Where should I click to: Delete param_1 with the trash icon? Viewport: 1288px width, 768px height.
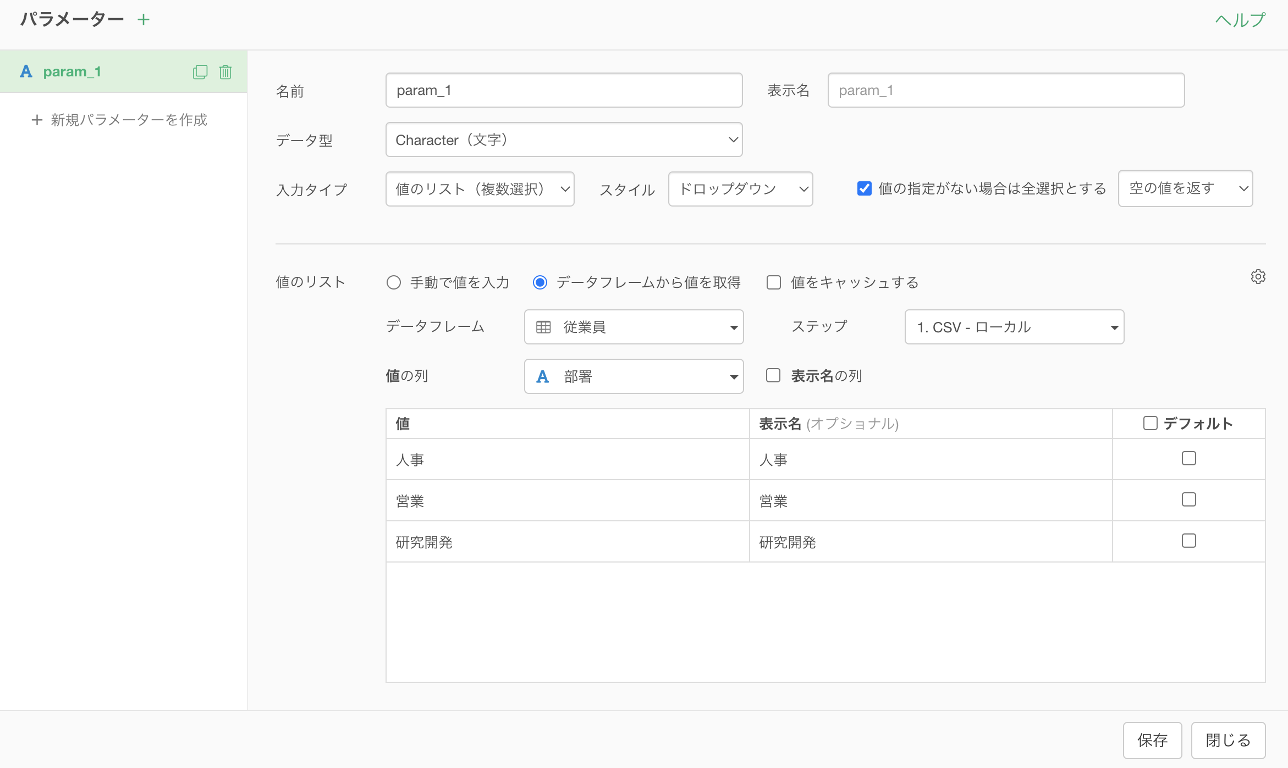[x=225, y=72]
